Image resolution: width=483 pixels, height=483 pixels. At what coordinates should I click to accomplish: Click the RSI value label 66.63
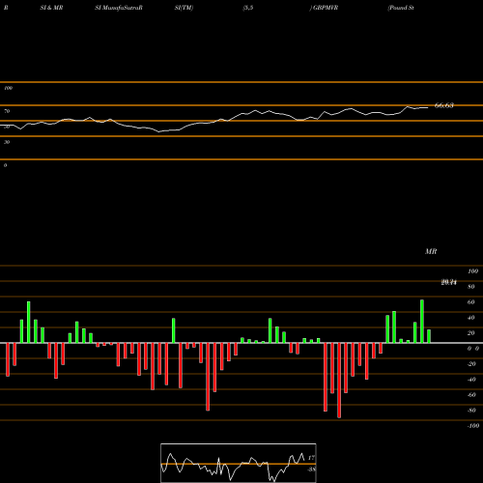point(444,105)
